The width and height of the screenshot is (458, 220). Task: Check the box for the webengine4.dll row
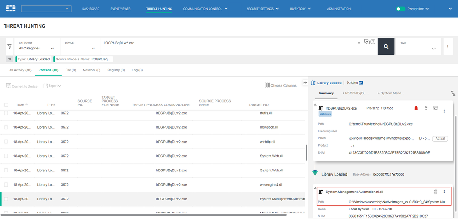(x=6, y=185)
